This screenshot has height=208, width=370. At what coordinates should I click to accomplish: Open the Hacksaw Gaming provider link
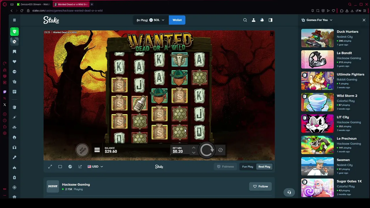[76, 185]
